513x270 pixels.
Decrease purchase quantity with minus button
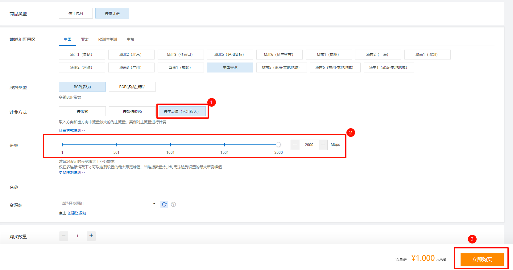click(64, 236)
